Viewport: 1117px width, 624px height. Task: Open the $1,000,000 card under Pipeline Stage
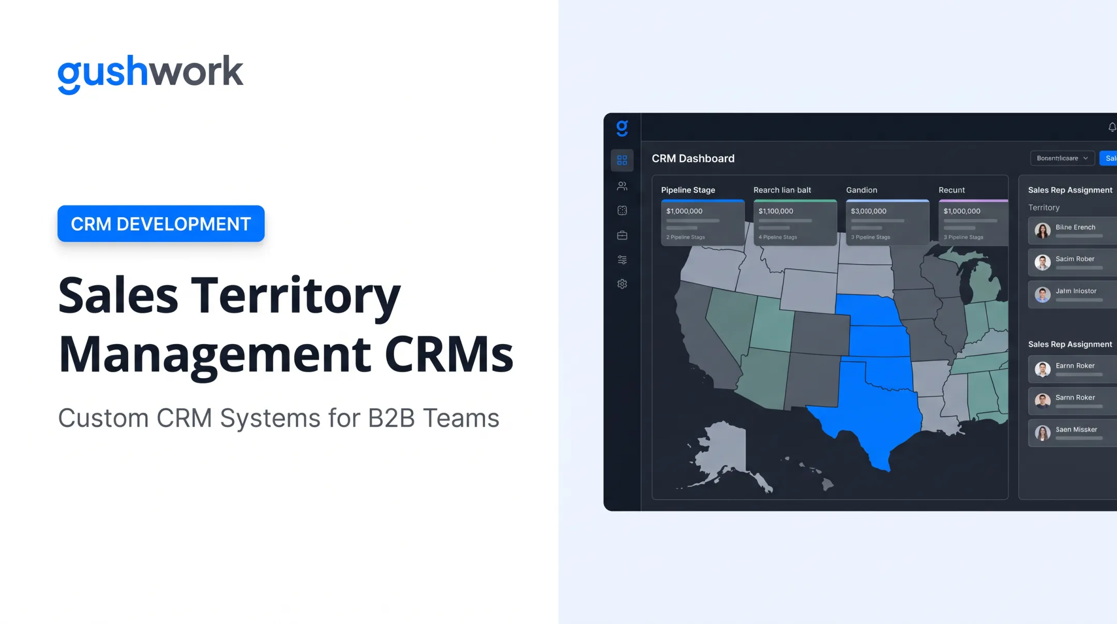point(703,222)
